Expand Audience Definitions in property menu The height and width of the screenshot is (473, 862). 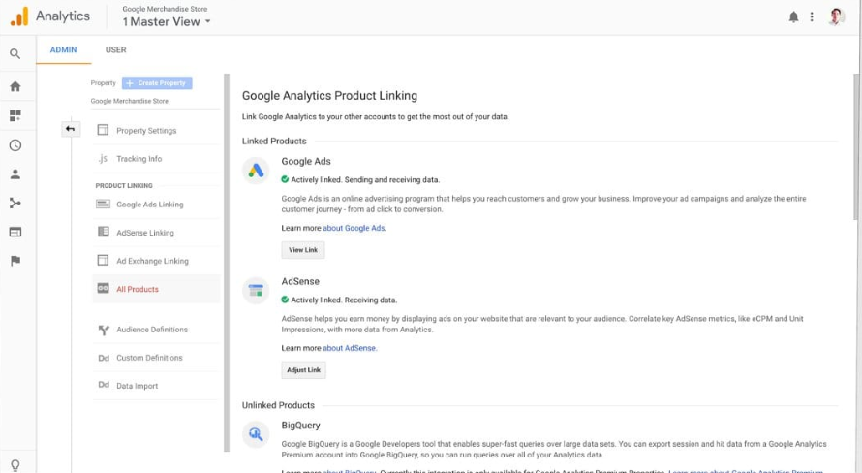[x=151, y=330]
